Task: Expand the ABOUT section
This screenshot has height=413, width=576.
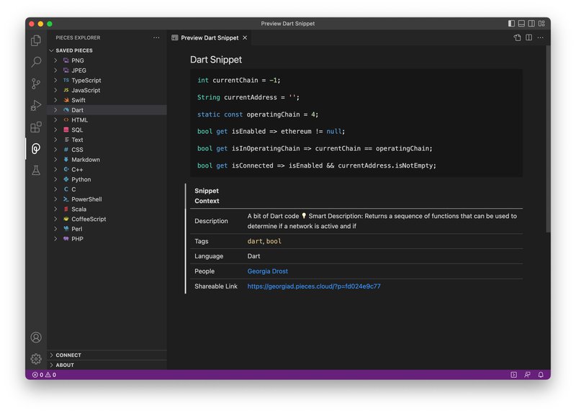Action: (107, 365)
